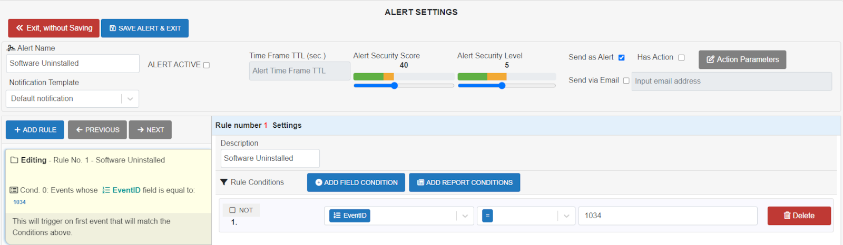Click the EventID list icon in Cond. 0
Image resolution: width=843 pixels, height=245 pixels.
pyautogui.click(x=106, y=190)
